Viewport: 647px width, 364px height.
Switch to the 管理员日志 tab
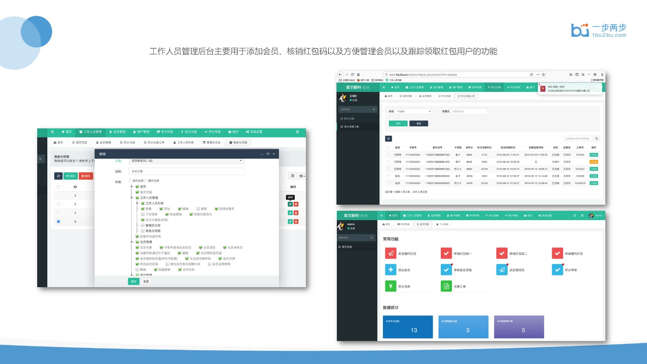(211, 142)
